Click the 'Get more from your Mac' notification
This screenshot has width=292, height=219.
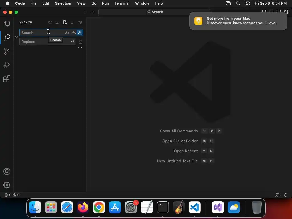pos(238,21)
